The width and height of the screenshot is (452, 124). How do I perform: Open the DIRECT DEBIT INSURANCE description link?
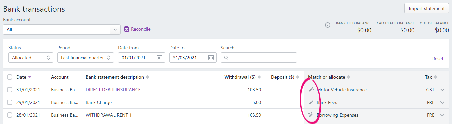point(113,90)
